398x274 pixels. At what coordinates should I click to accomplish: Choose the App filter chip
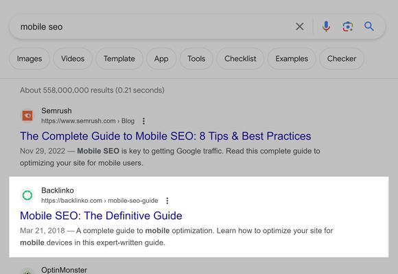(x=161, y=58)
